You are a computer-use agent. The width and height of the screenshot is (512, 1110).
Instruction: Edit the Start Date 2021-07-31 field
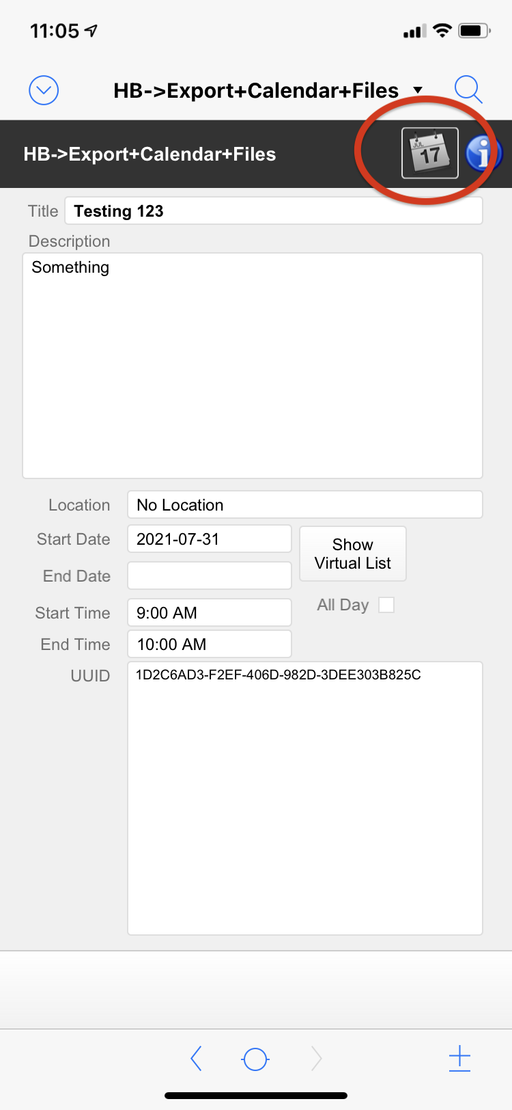coord(209,539)
